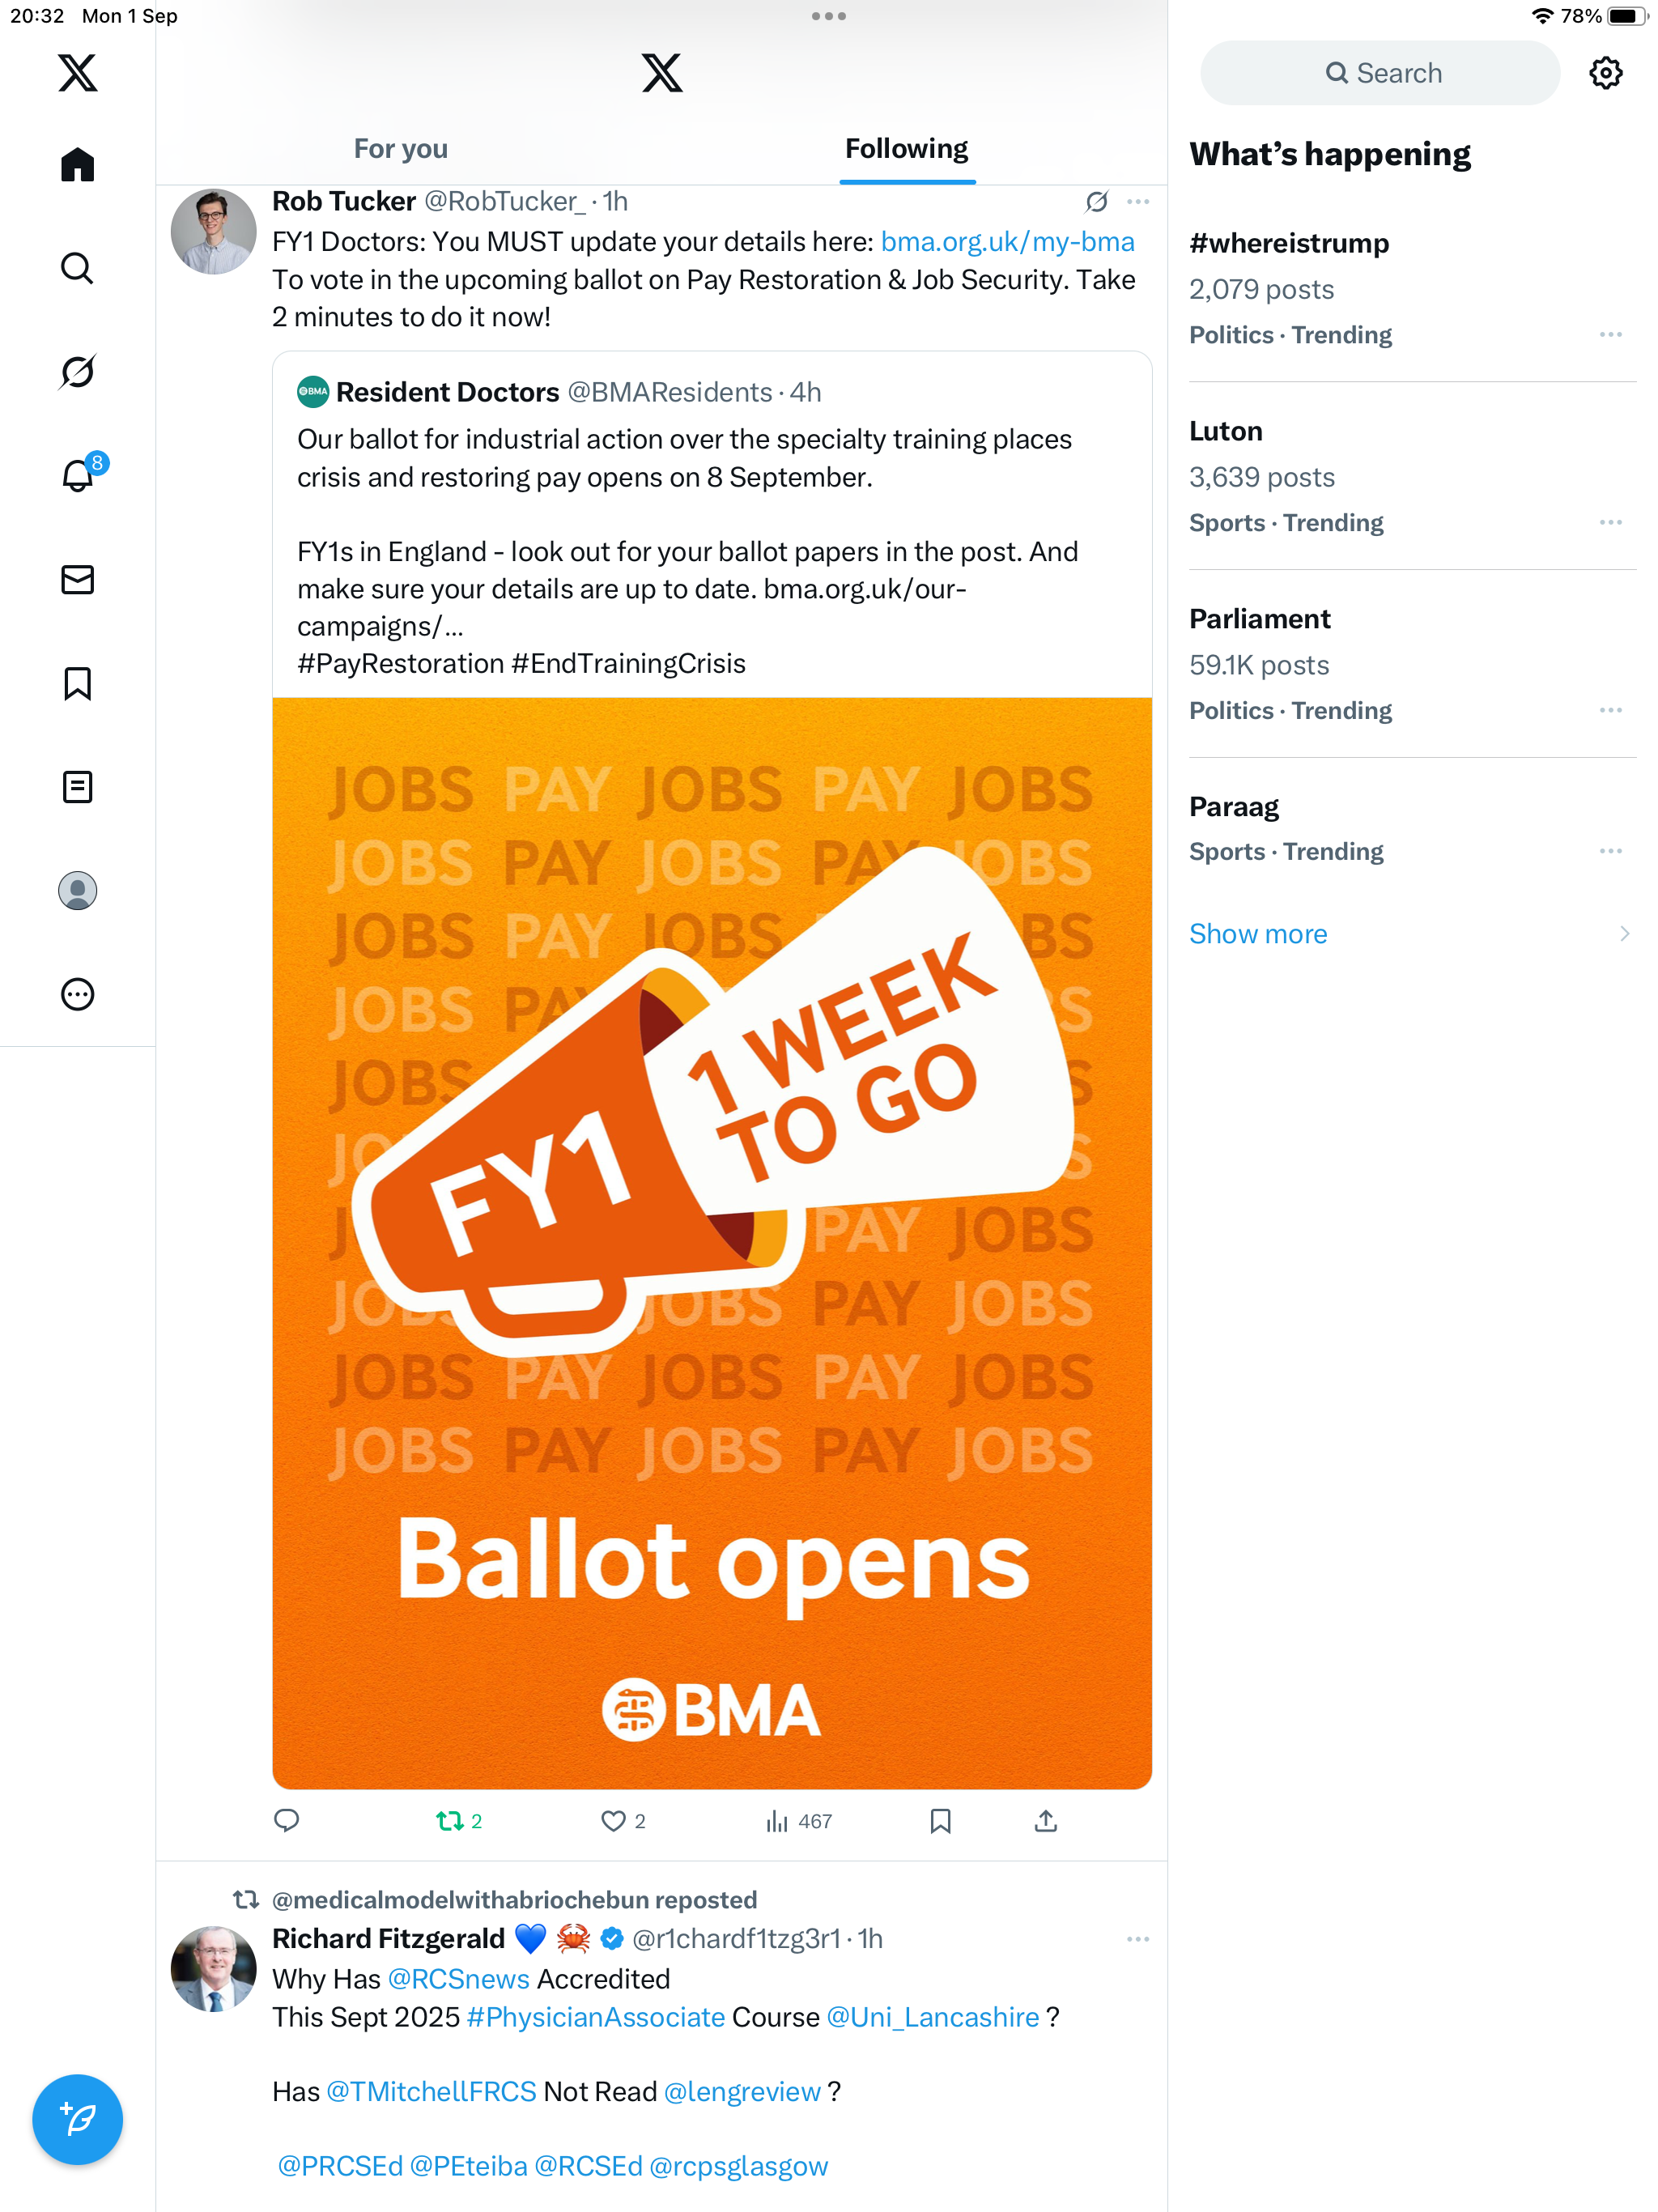Open more options on Rob Tucker's post

[1137, 202]
